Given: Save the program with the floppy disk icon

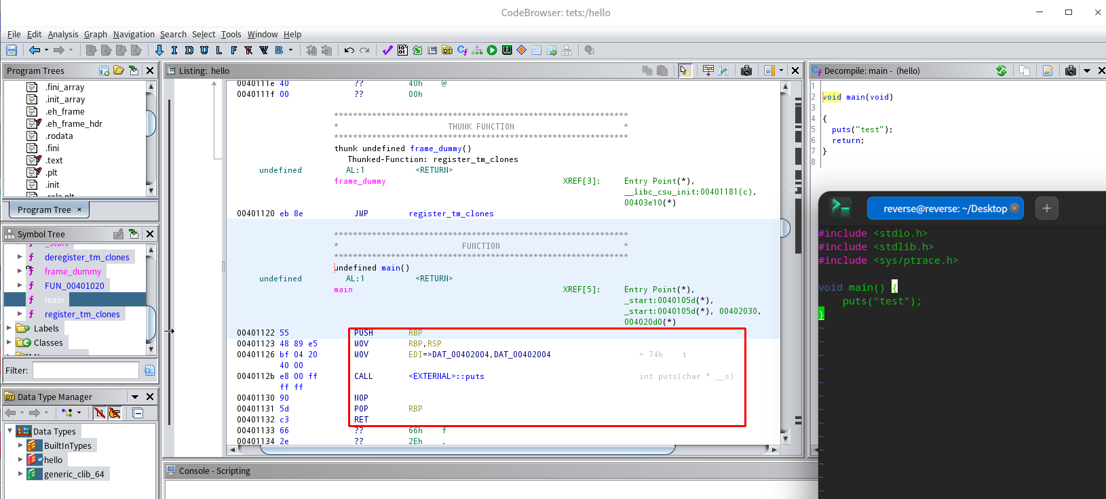Looking at the screenshot, I should [12, 50].
